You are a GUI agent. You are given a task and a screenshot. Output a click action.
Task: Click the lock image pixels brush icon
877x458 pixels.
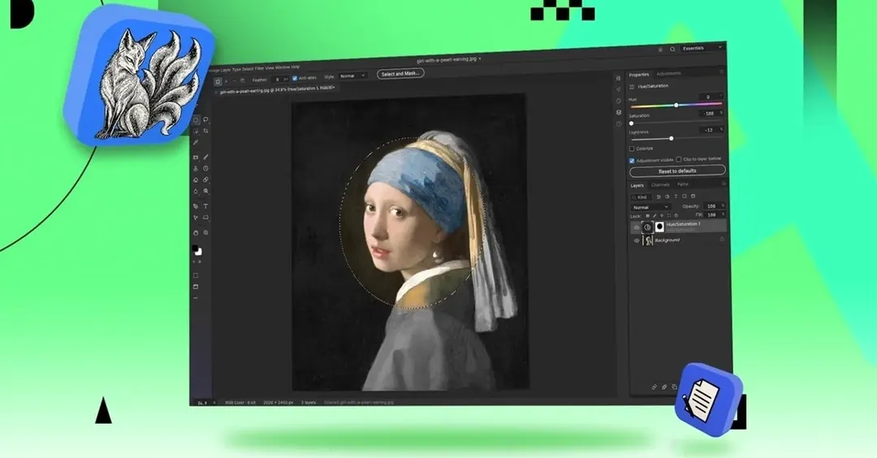(x=655, y=215)
